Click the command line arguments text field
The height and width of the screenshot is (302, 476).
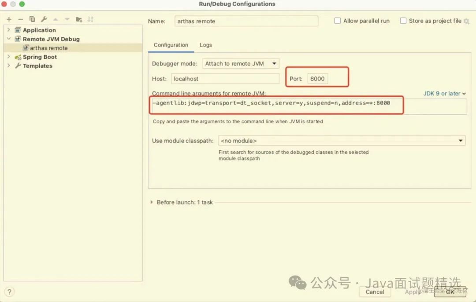(309, 106)
